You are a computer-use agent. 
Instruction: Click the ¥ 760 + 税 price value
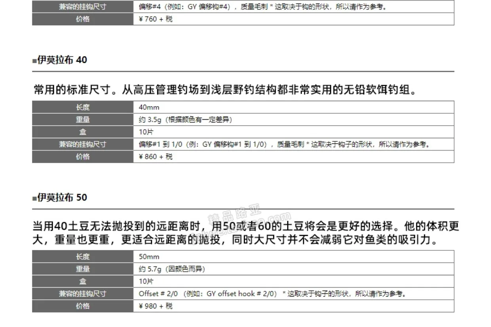tap(156, 19)
